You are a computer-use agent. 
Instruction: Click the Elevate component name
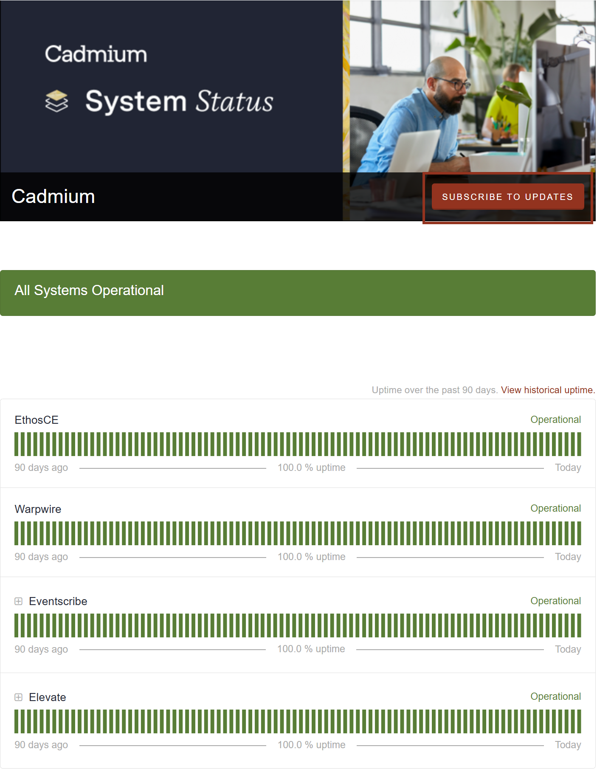pyautogui.click(x=48, y=697)
